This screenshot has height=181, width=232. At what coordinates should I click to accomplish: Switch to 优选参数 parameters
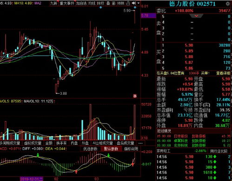[90, 149]
